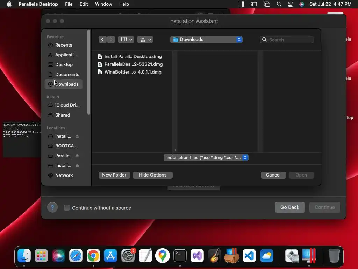
Task: Enable Continue without a source
Action: [67, 208]
